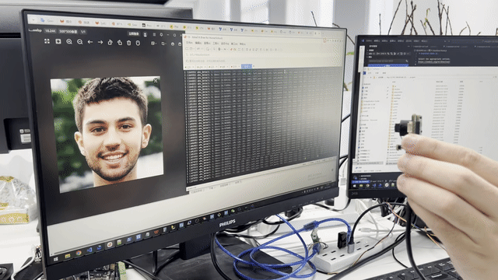Screen dimensions: 498x280
Task: Zoom in on the image with magnifier plus
Action: (69, 41)
